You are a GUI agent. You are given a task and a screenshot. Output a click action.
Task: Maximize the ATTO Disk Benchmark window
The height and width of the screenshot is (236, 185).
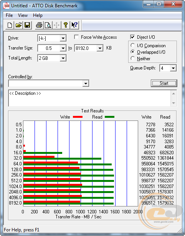(x=159, y=4)
